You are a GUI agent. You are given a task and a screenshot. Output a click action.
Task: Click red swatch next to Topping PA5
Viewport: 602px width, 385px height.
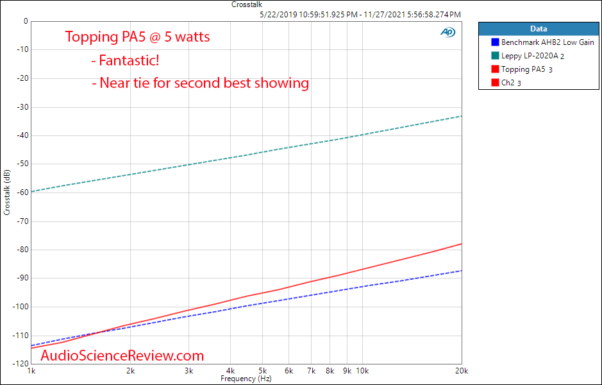tap(496, 69)
